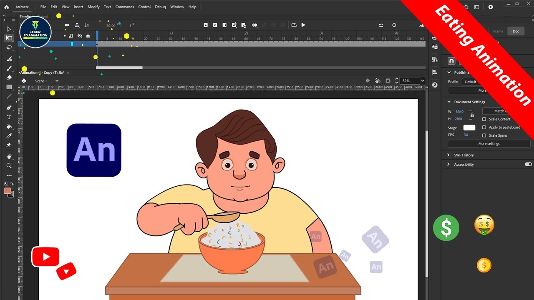Select the Lasso tool

9,48
